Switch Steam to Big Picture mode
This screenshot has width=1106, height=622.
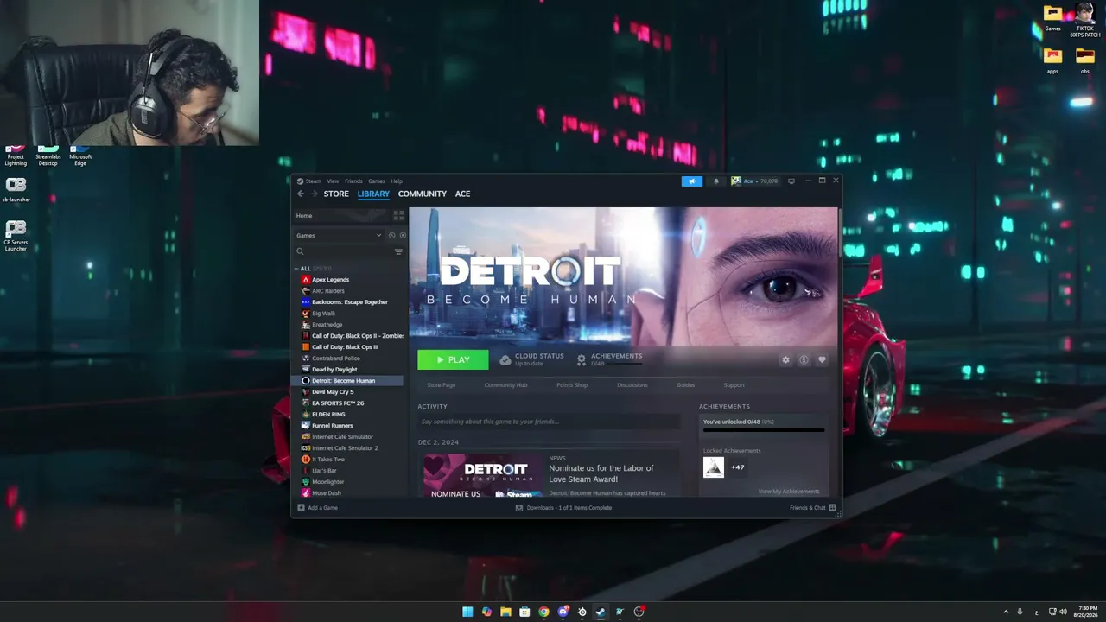[791, 181]
